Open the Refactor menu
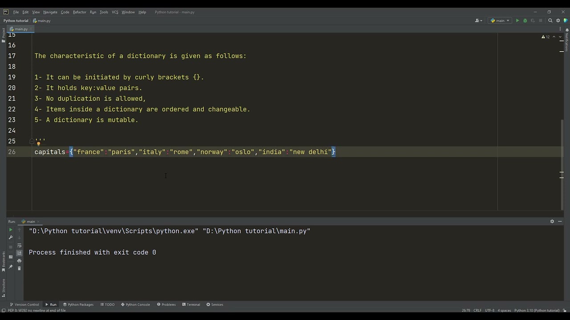The image size is (570, 320). coord(80,12)
